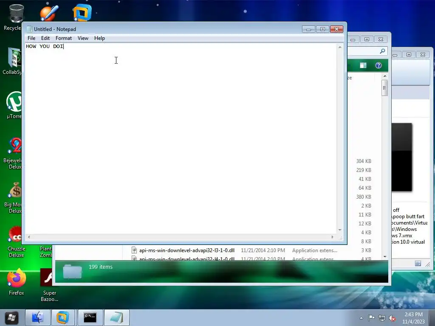Click the 304 KB size entry
435x326 pixels.
(364, 161)
